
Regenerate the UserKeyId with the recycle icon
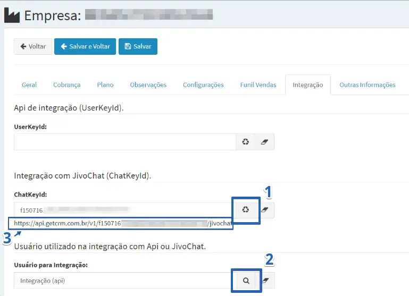coord(246,142)
